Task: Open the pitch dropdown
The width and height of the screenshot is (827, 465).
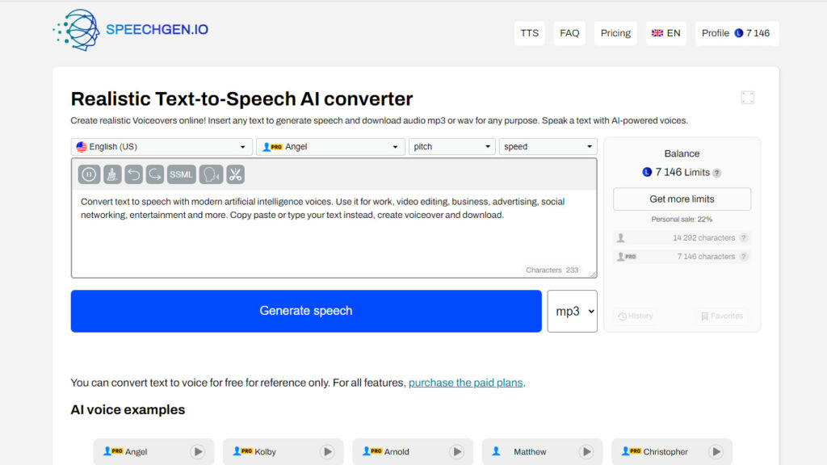Action: tap(451, 147)
